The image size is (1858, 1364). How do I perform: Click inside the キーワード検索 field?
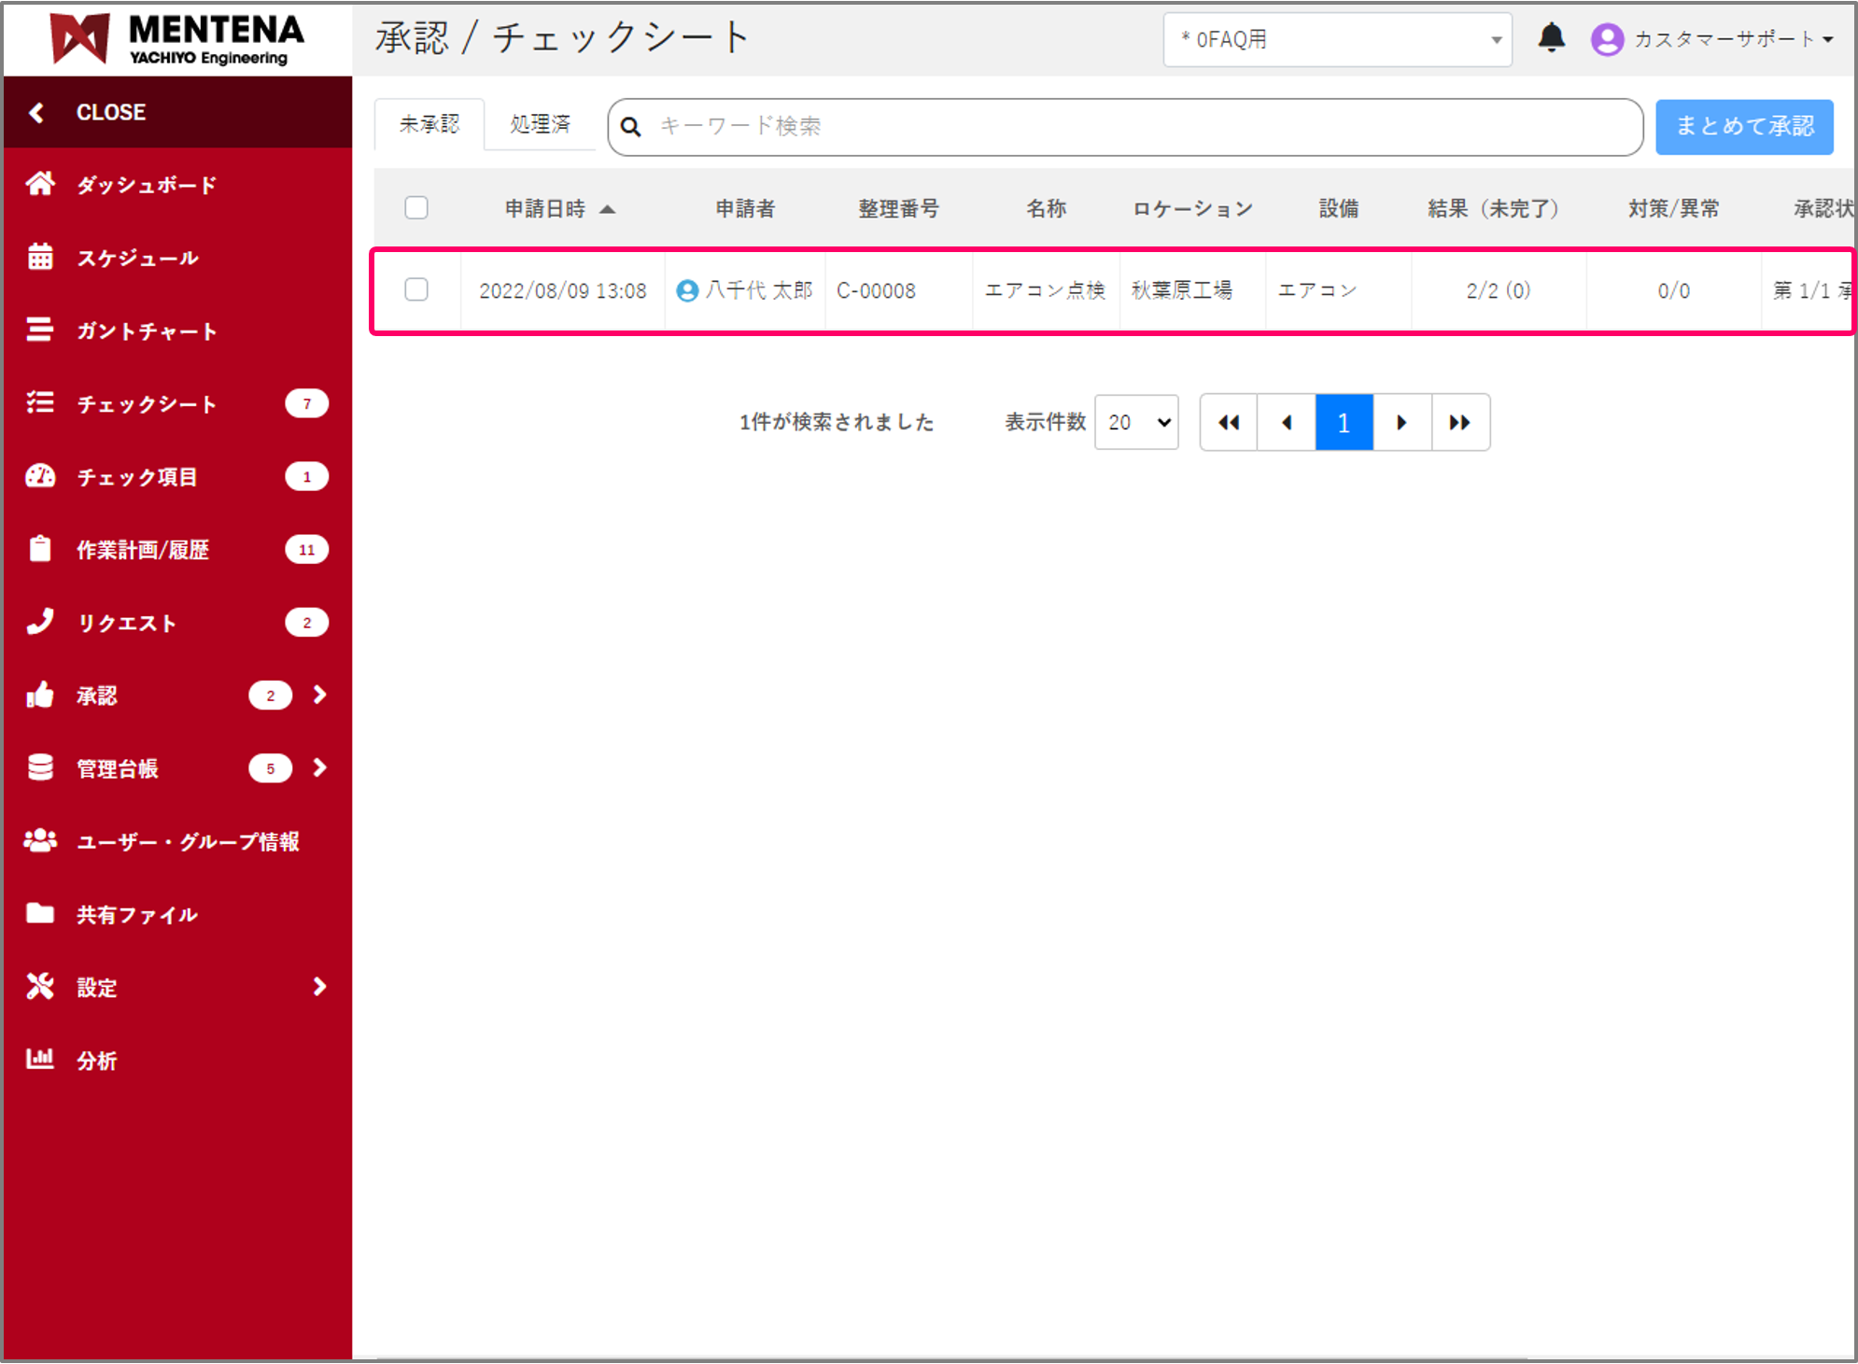pyautogui.click(x=1027, y=126)
